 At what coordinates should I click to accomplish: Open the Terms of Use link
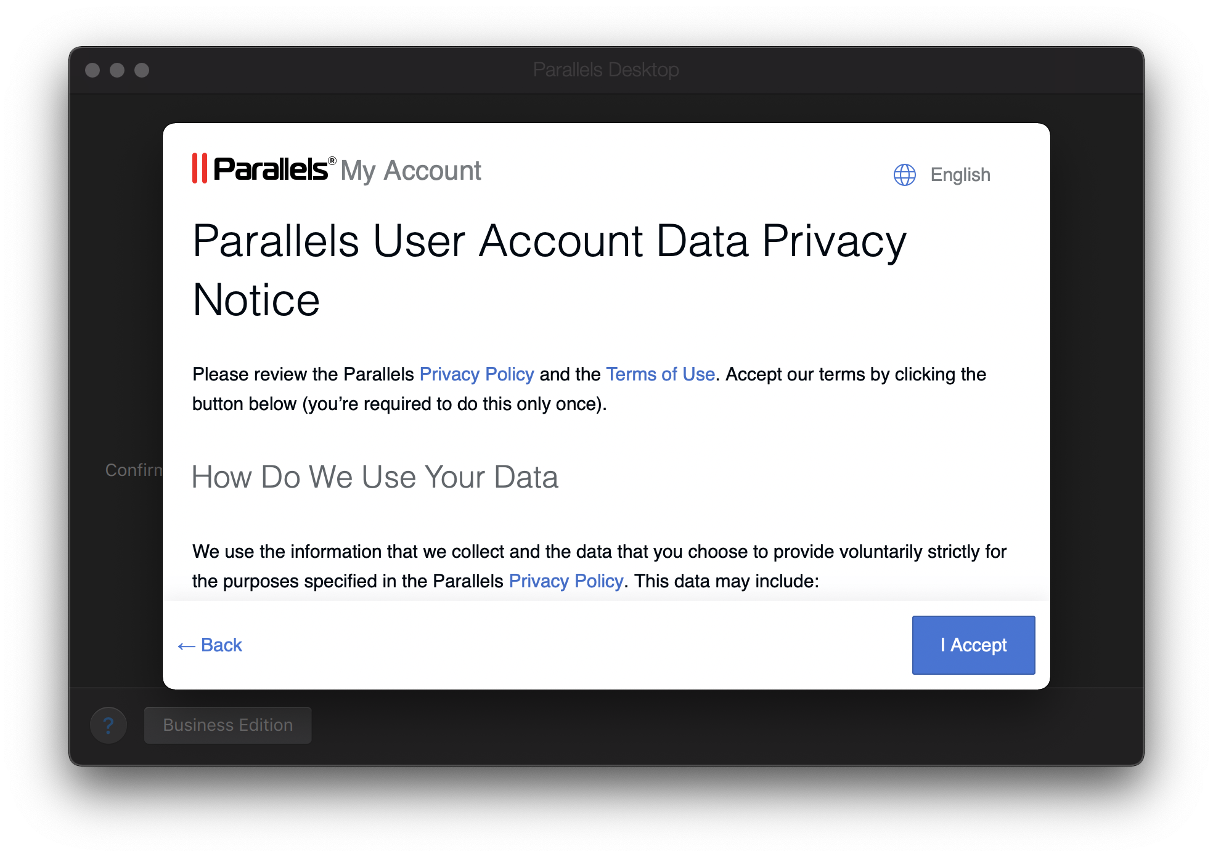(660, 374)
